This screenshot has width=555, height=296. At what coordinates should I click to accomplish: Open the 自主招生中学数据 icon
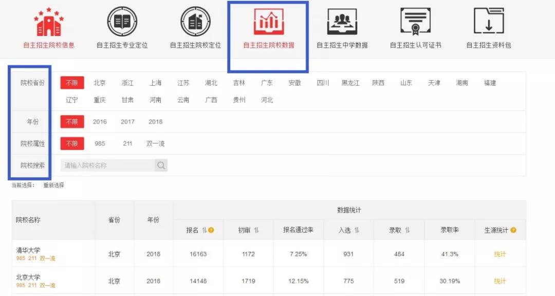(342, 22)
